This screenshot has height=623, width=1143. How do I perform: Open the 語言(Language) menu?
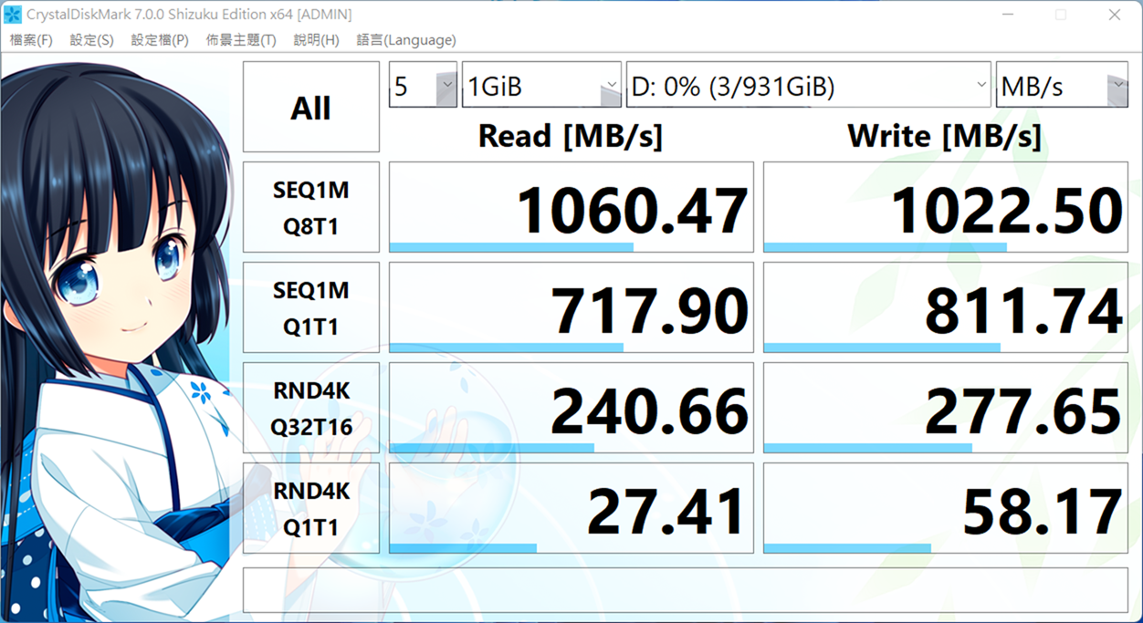point(405,40)
